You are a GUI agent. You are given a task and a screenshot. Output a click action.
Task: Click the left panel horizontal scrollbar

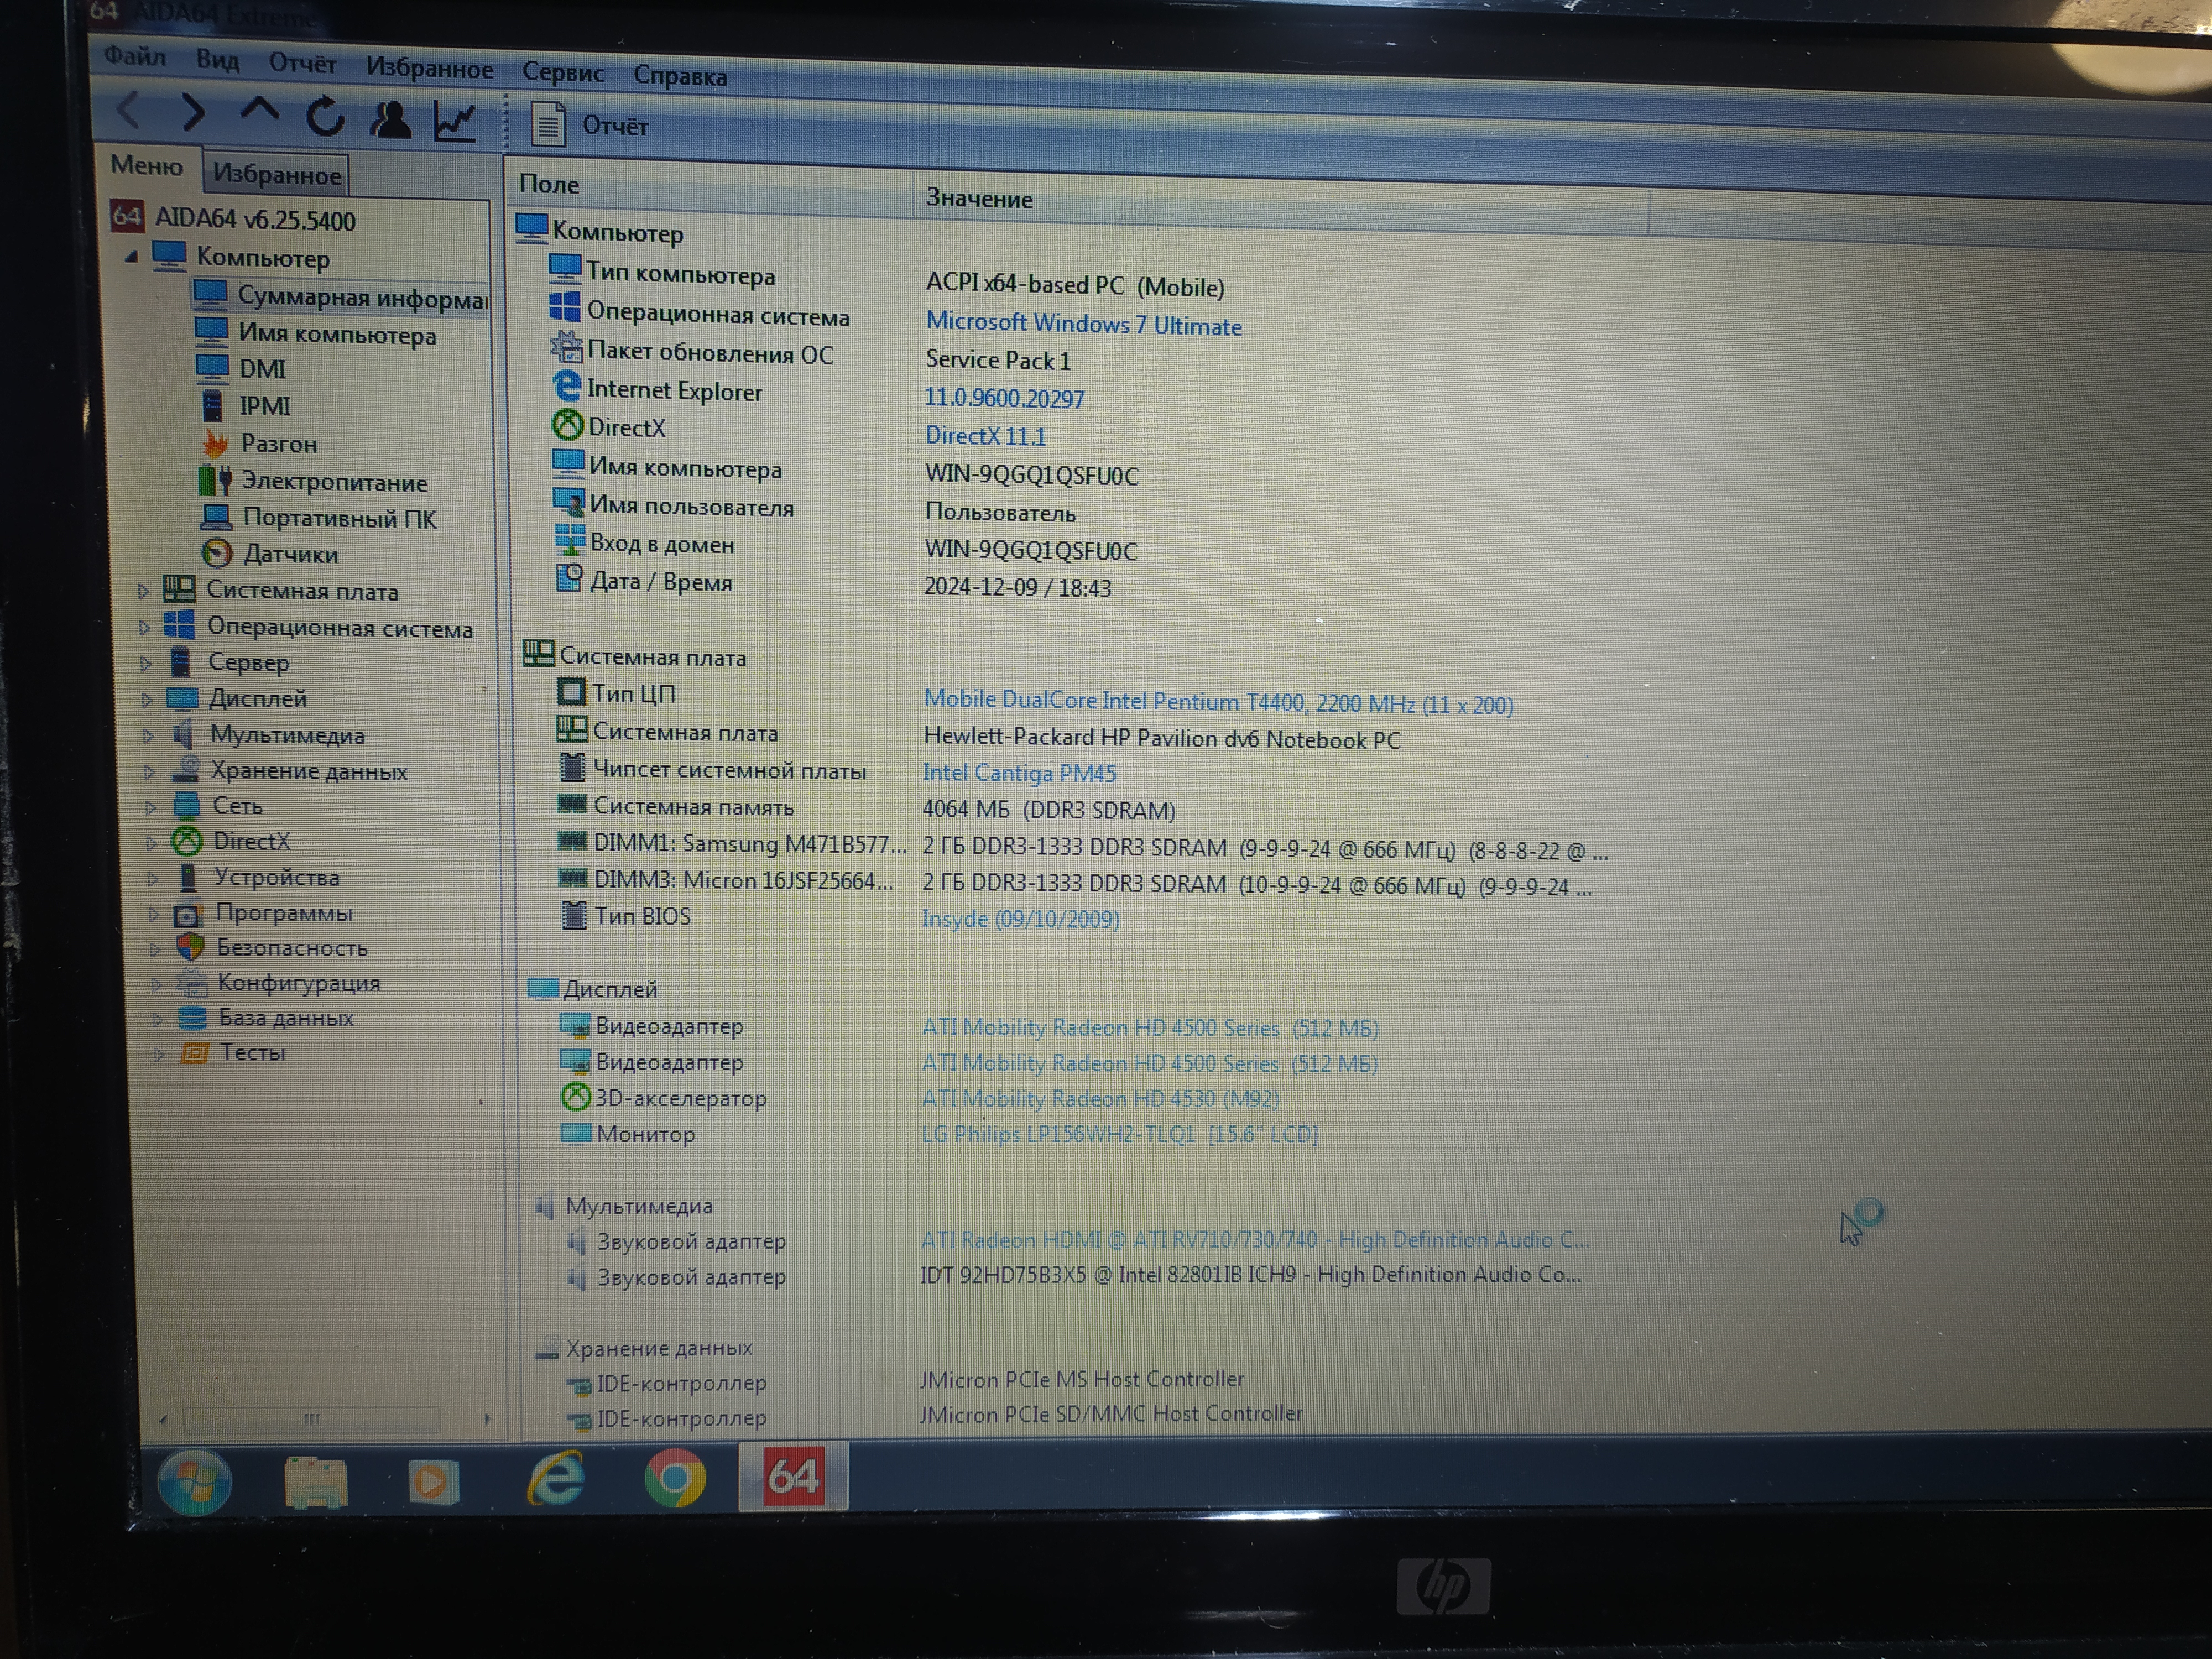325,1418
